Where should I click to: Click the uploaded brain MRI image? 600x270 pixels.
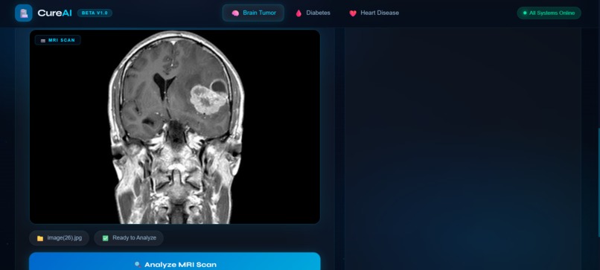[175, 126]
